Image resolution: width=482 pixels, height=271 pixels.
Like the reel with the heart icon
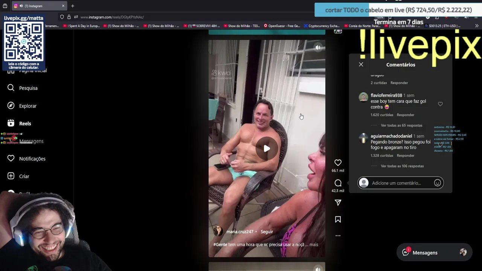[x=338, y=163]
